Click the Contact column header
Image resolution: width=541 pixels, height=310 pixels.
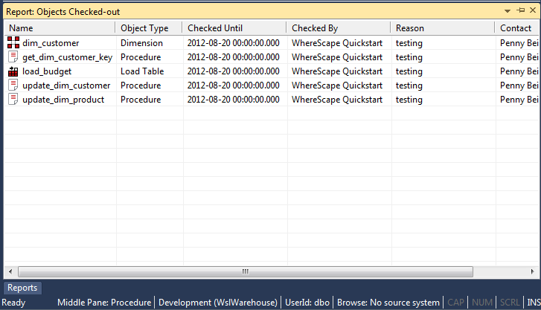point(516,28)
